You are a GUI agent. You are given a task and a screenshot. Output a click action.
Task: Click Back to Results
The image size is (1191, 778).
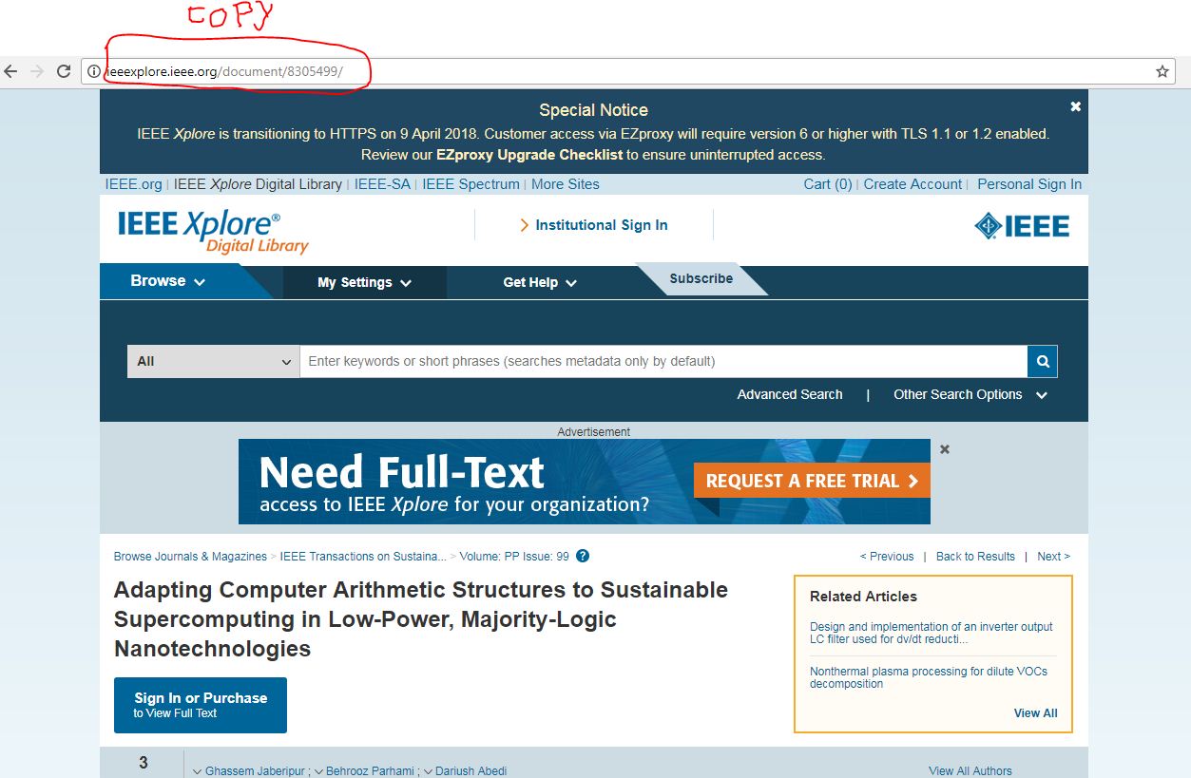(975, 557)
